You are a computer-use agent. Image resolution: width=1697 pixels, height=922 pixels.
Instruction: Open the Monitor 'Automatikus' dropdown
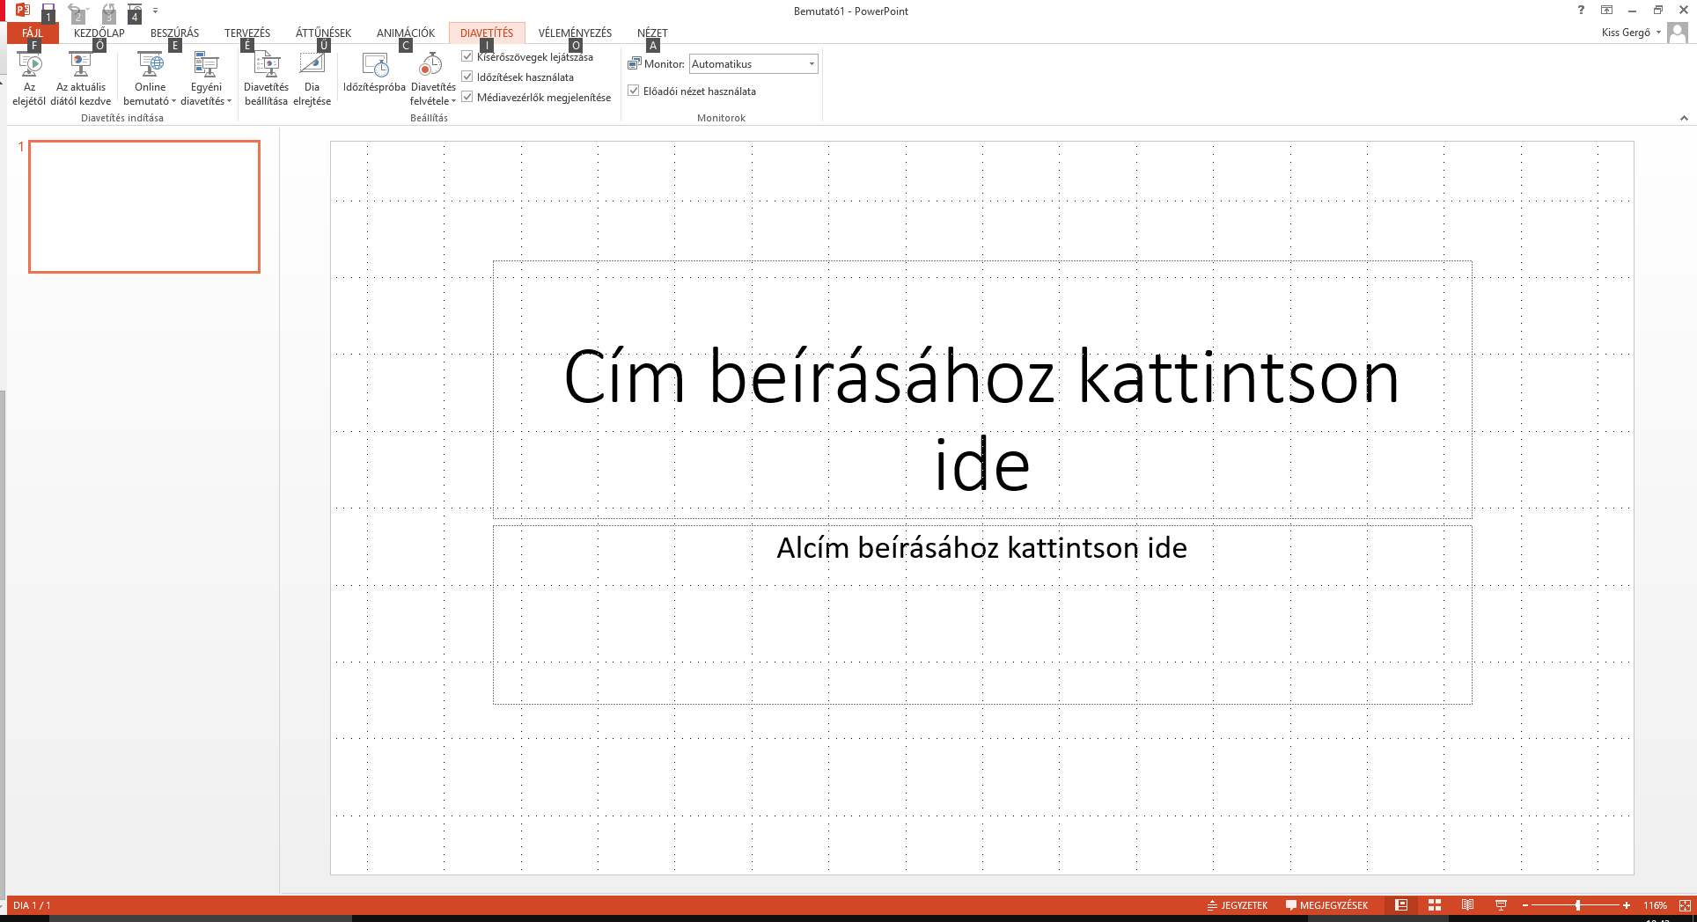pos(811,64)
